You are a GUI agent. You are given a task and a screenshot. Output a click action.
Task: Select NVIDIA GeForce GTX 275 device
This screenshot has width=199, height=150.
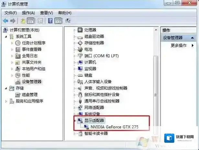click(114, 127)
